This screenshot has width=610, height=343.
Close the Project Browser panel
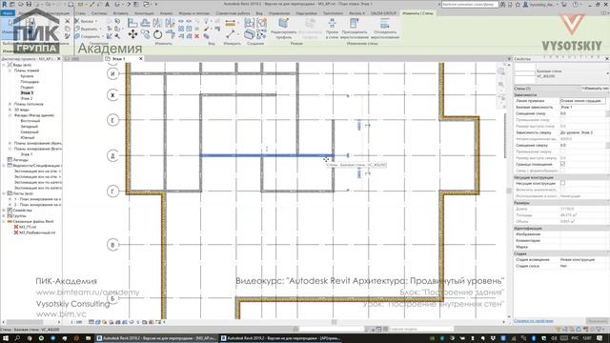[59, 59]
